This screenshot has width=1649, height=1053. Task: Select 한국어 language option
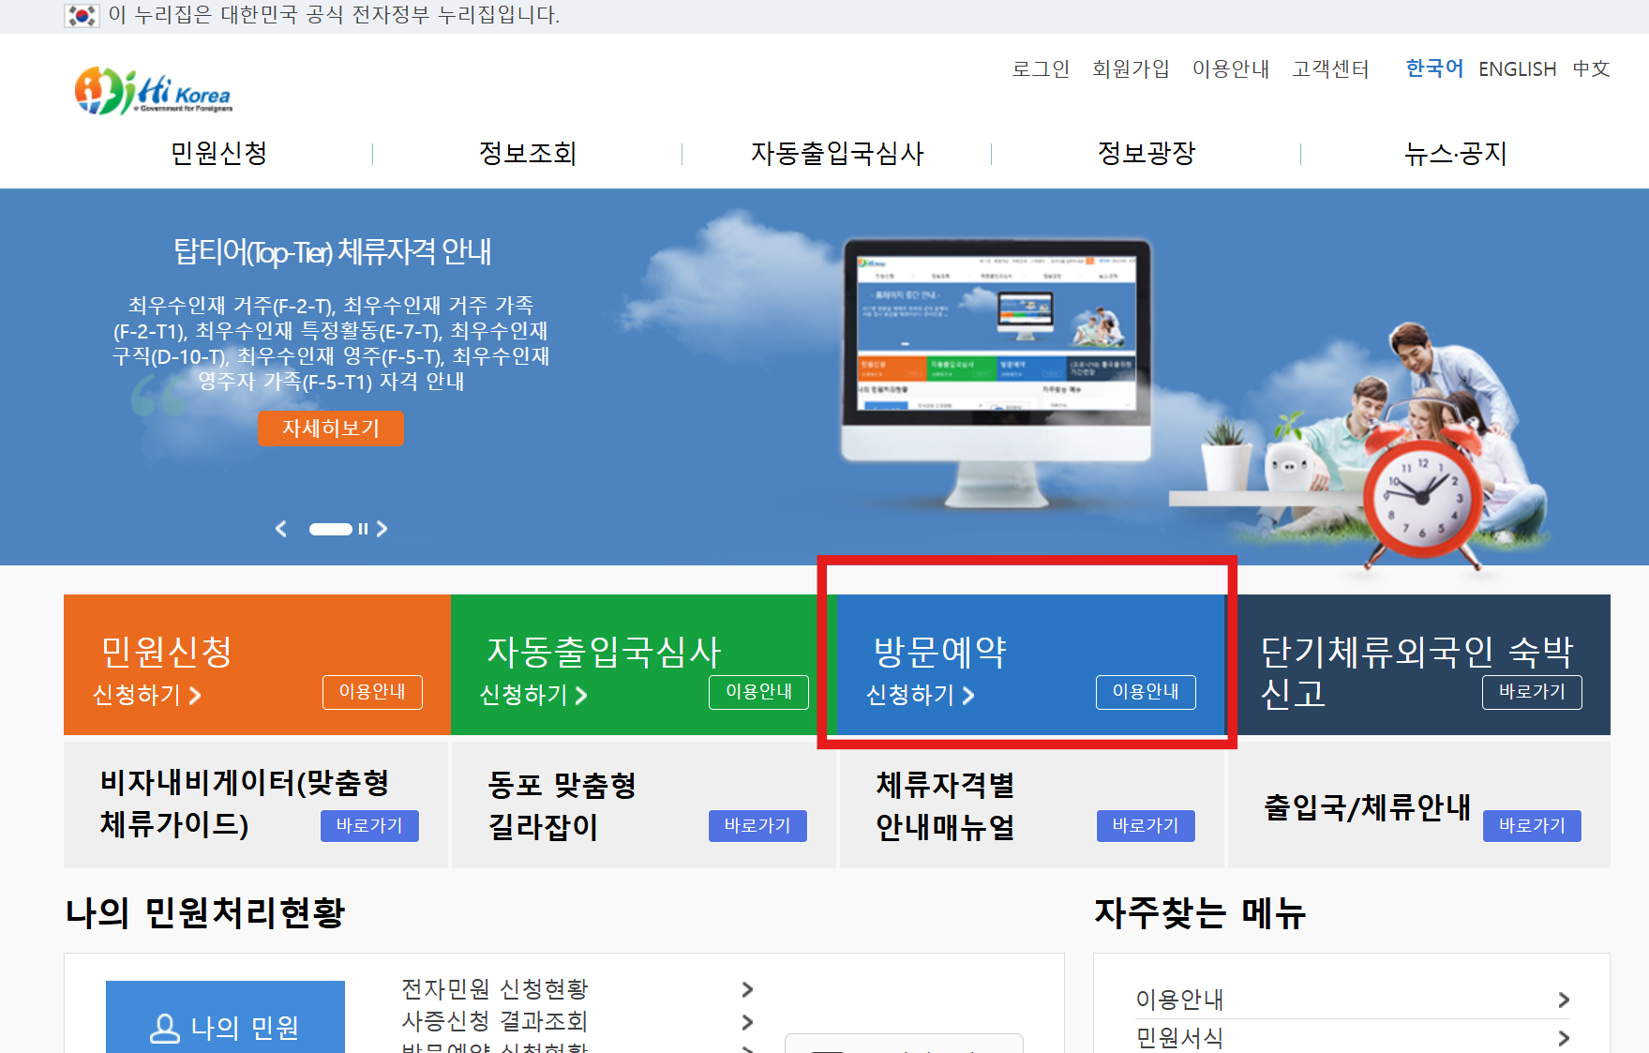click(1433, 68)
